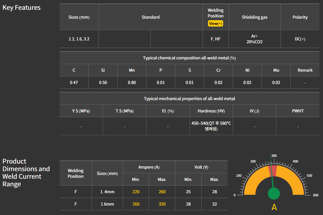The image size is (323, 215).
Task: Click the Mn value 0.80
Action: pyautogui.click(x=132, y=82)
